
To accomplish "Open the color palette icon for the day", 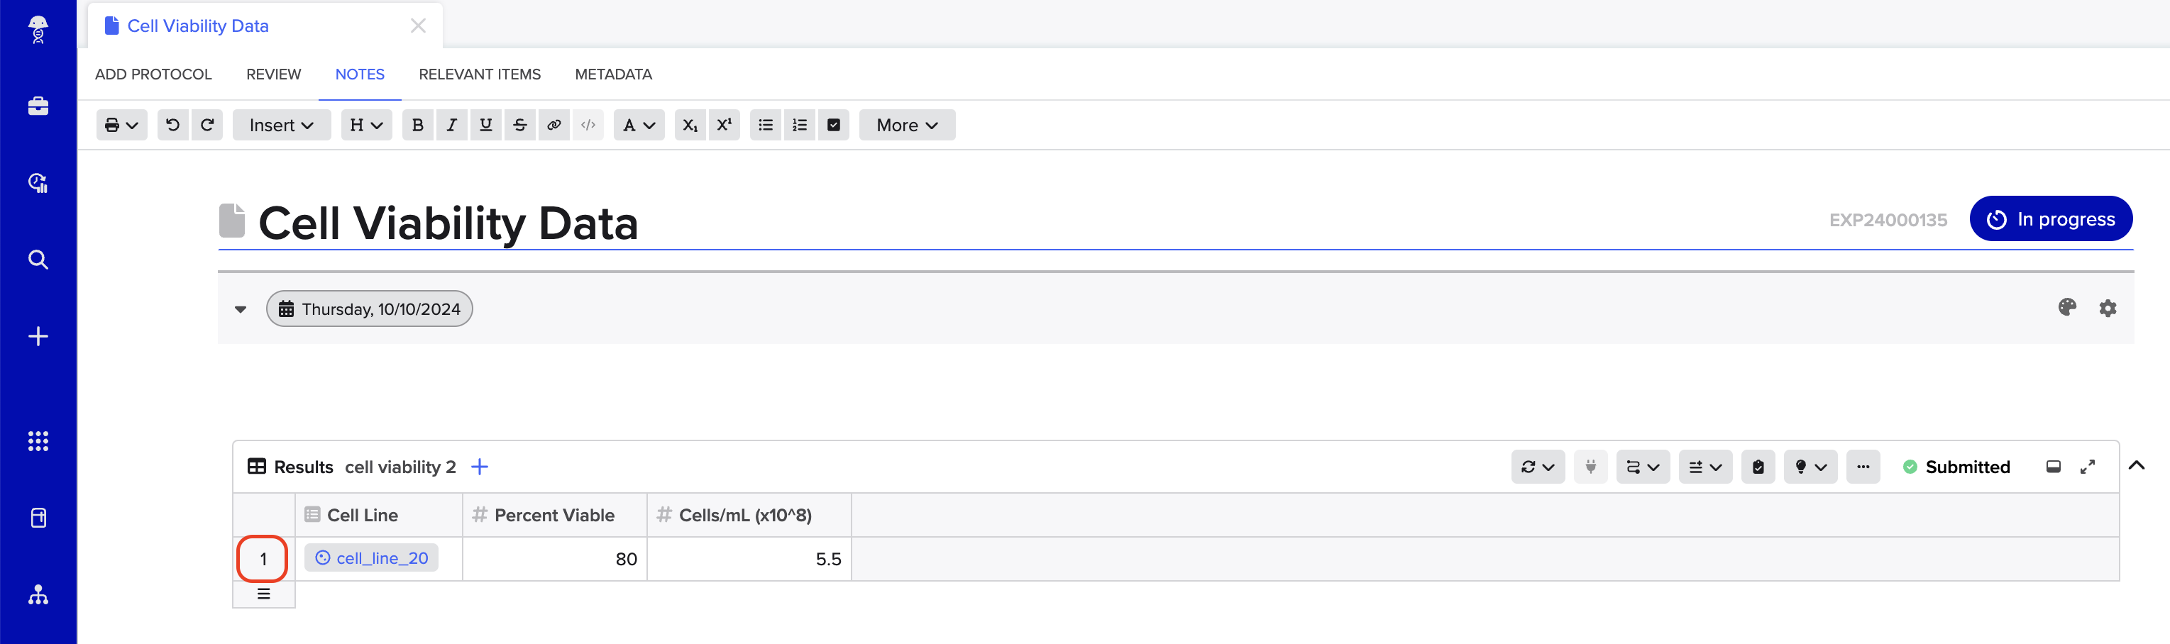I will (2067, 307).
